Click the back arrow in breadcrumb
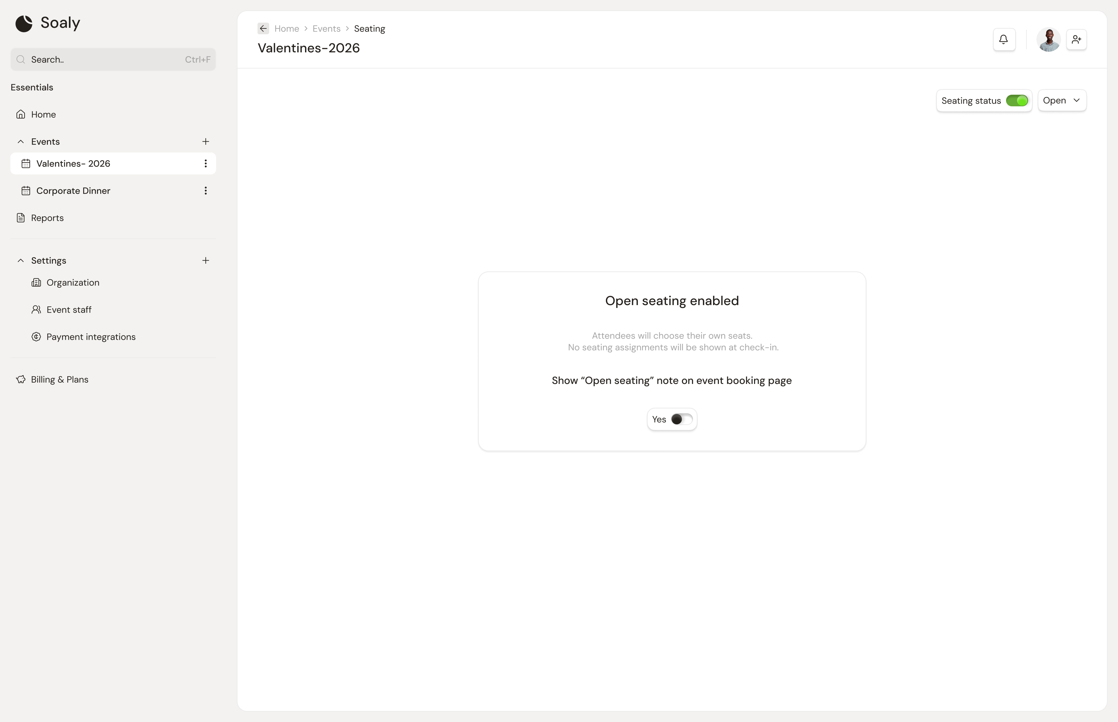 pos(263,28)
